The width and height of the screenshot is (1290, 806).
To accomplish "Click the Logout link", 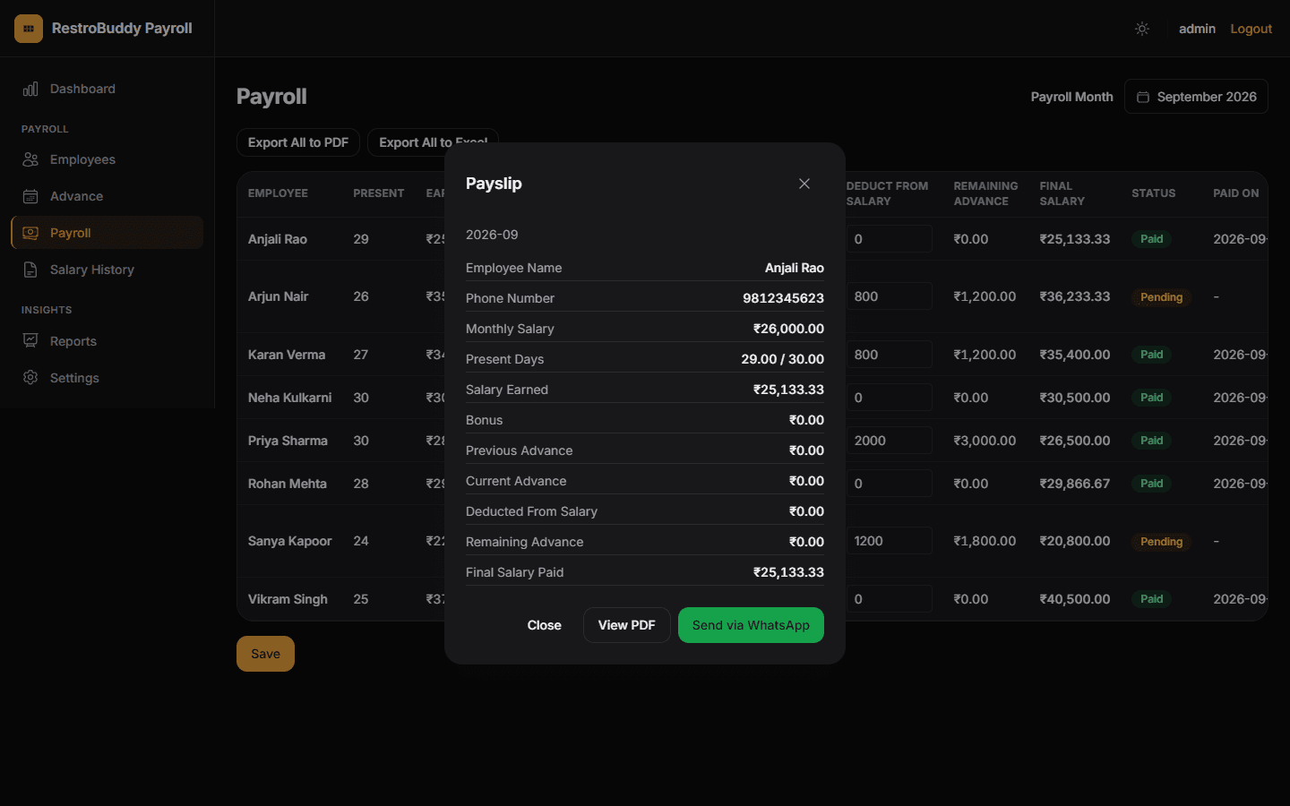I will [1251, 29].
